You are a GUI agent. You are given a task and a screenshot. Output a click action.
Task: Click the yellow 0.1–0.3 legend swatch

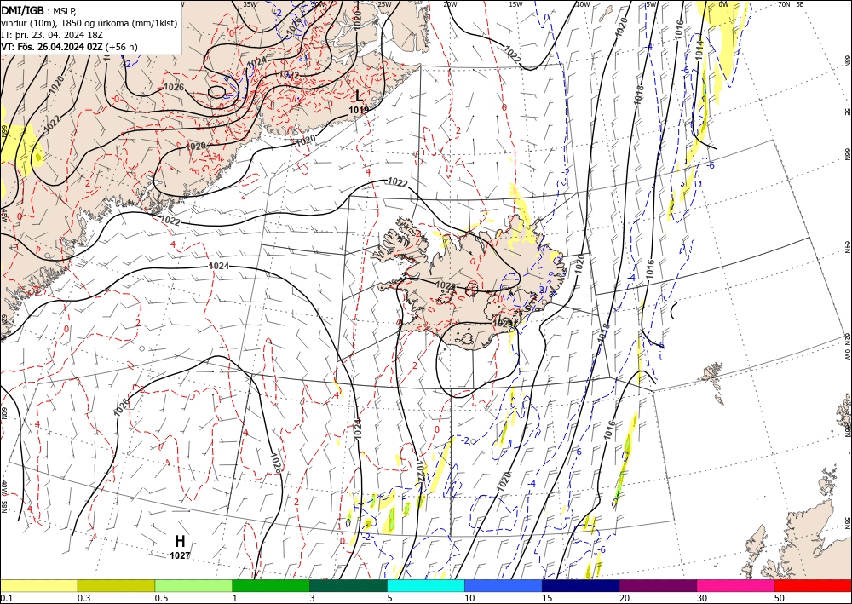[x=38, y=585]
